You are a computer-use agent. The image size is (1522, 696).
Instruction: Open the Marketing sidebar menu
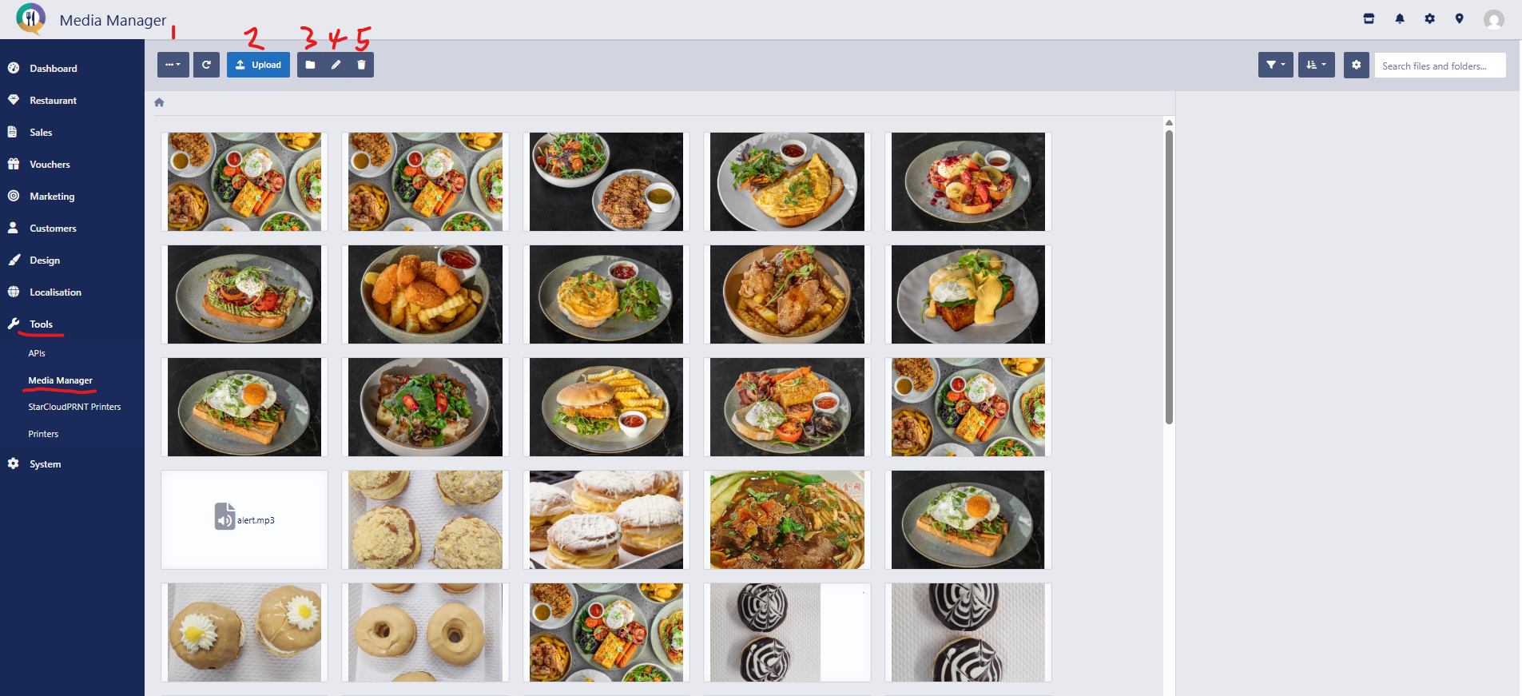click(x=52, y=197)
